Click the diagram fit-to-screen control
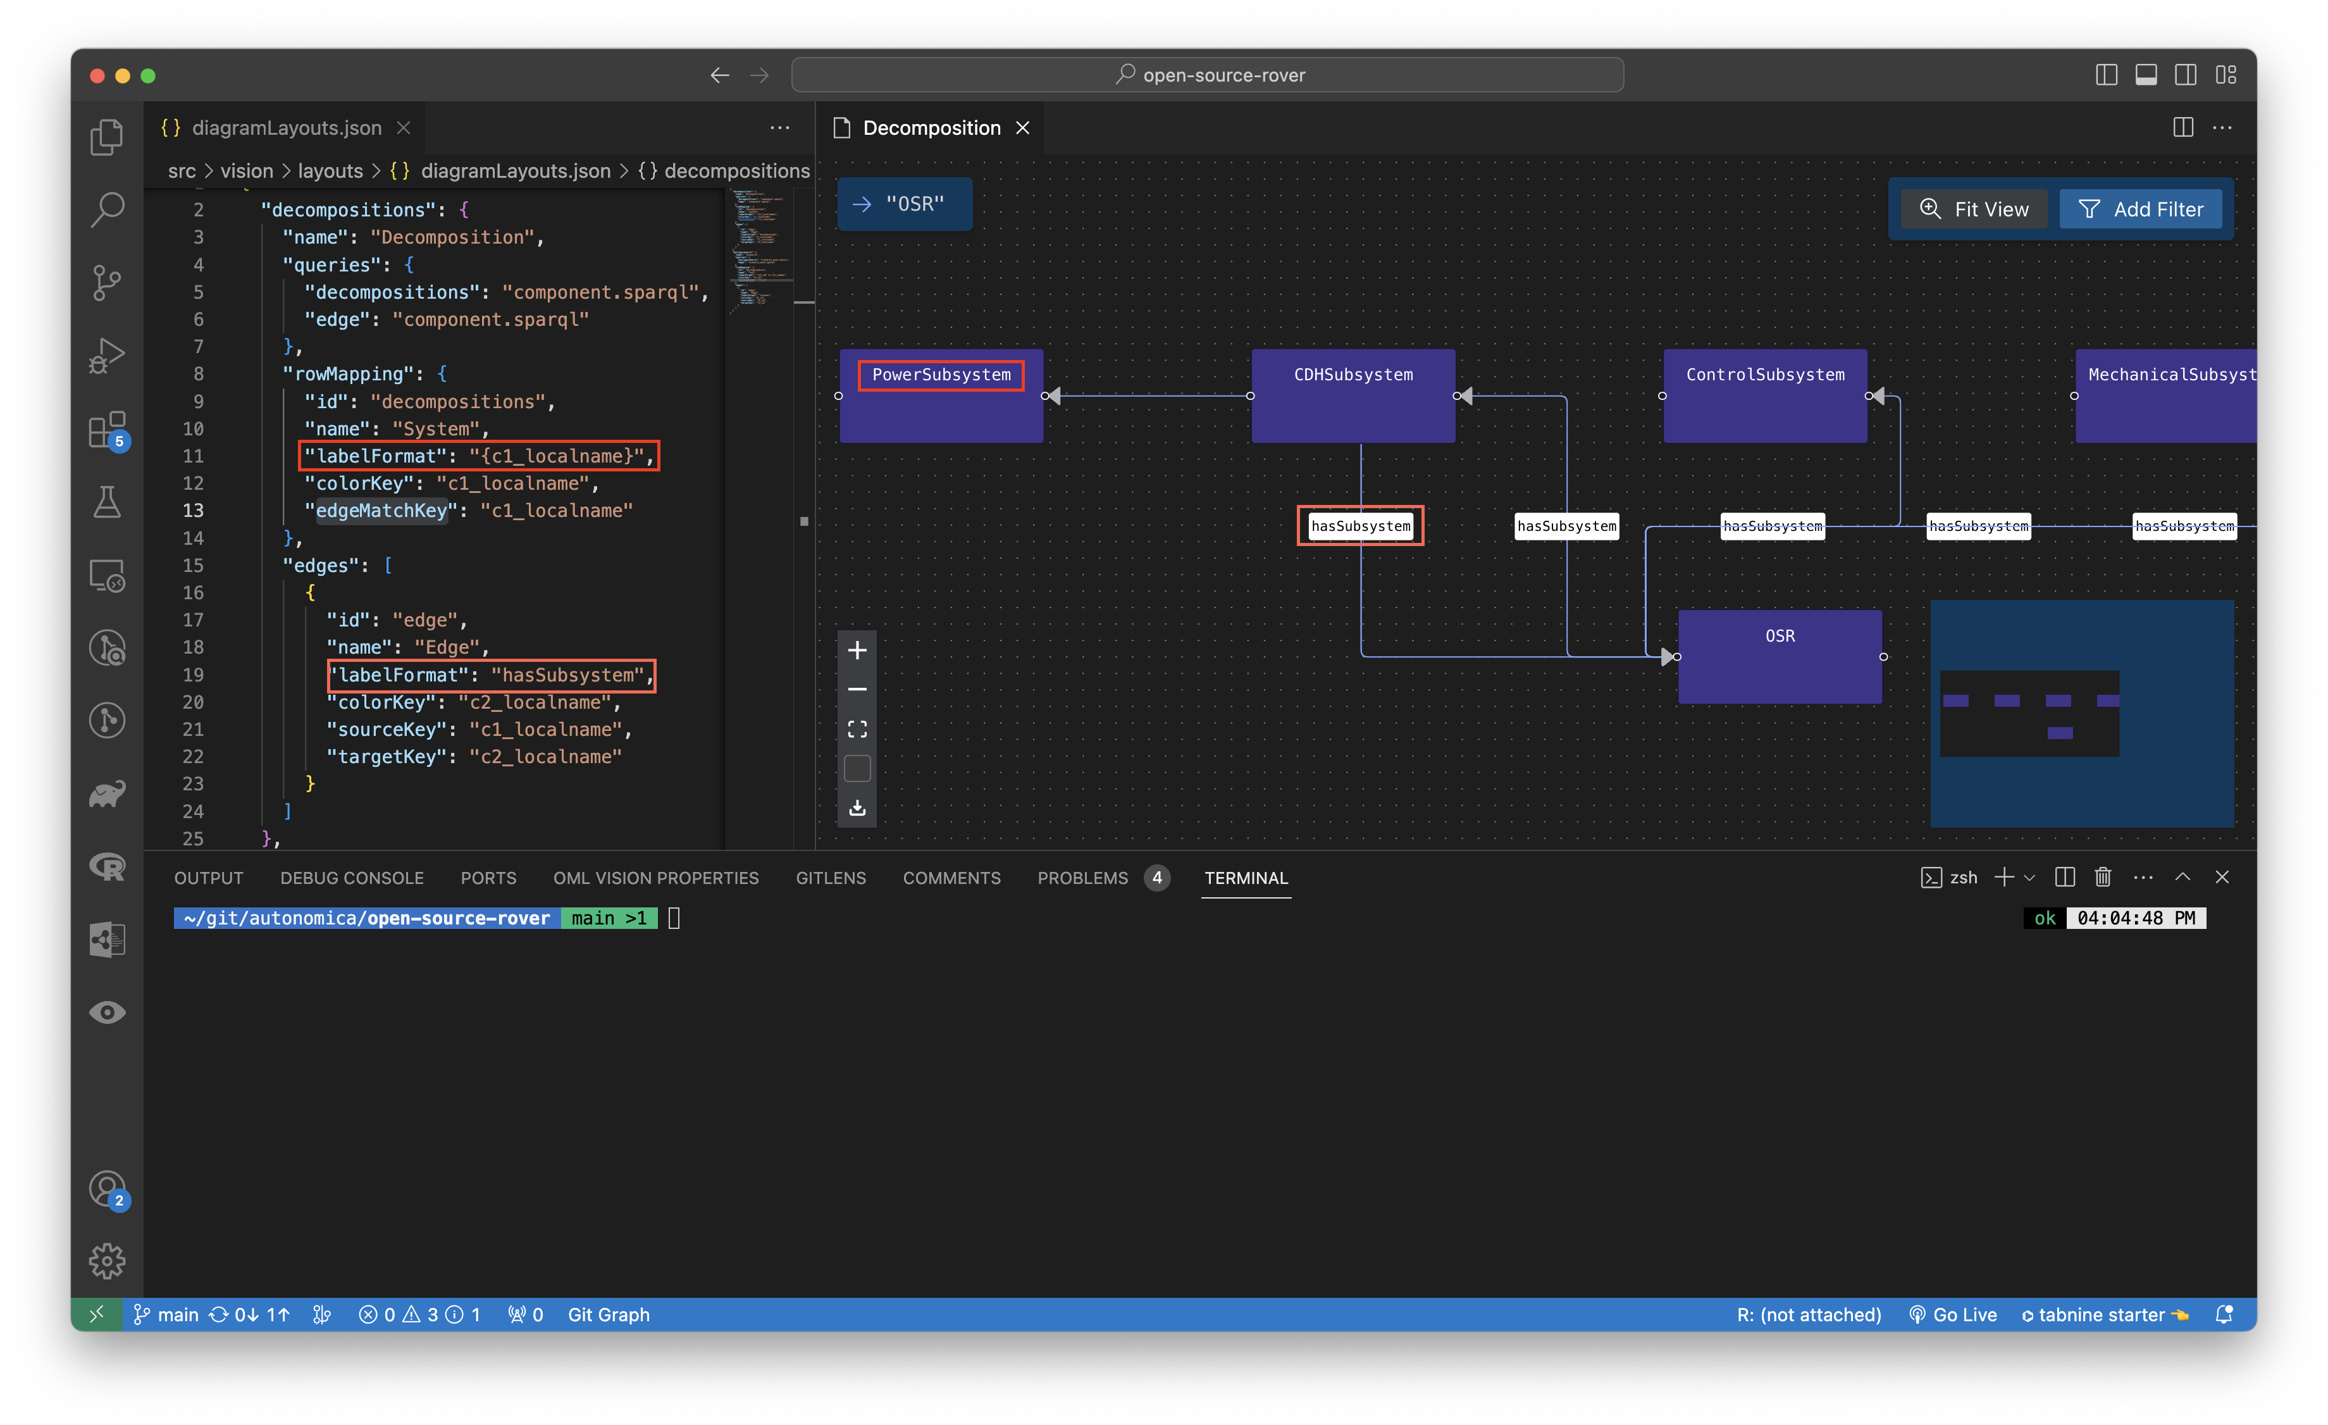This screenshot has height=1425, width=2328. point(857,730)
